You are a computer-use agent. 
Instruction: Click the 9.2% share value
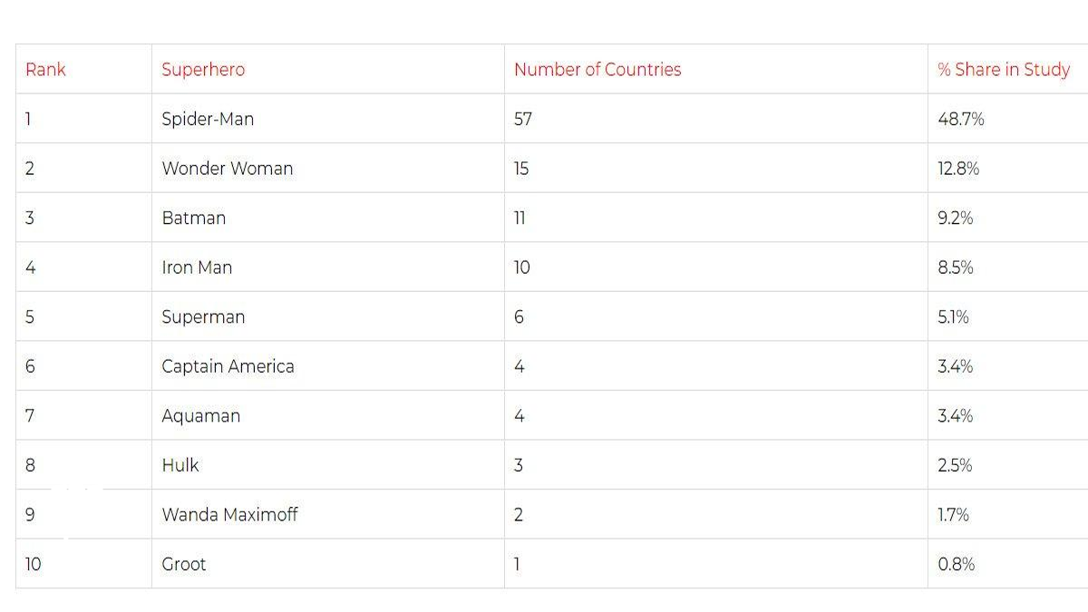pyautogui.click(x=956, y=218)
